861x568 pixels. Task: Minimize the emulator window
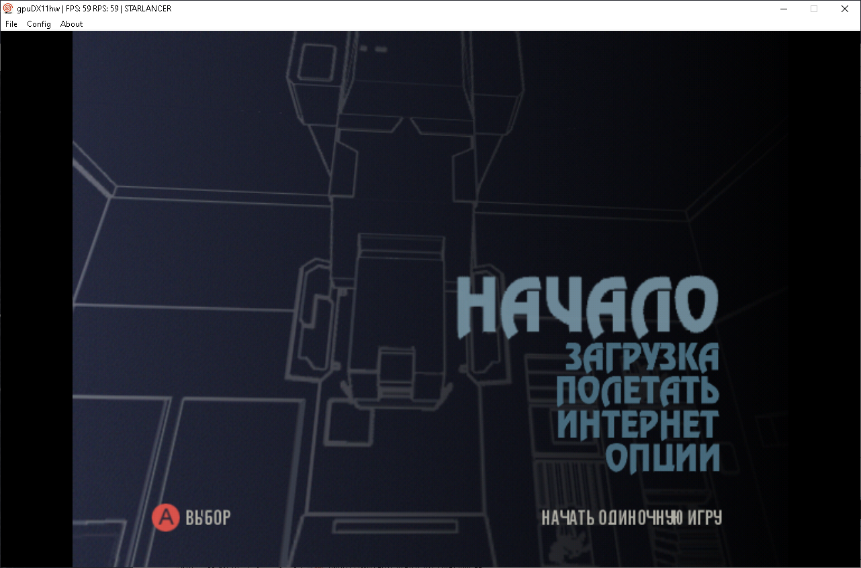(783, 9)
